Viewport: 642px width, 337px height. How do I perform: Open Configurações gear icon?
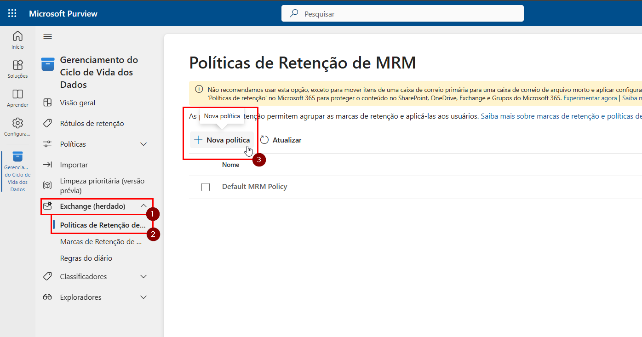[17, 123]
